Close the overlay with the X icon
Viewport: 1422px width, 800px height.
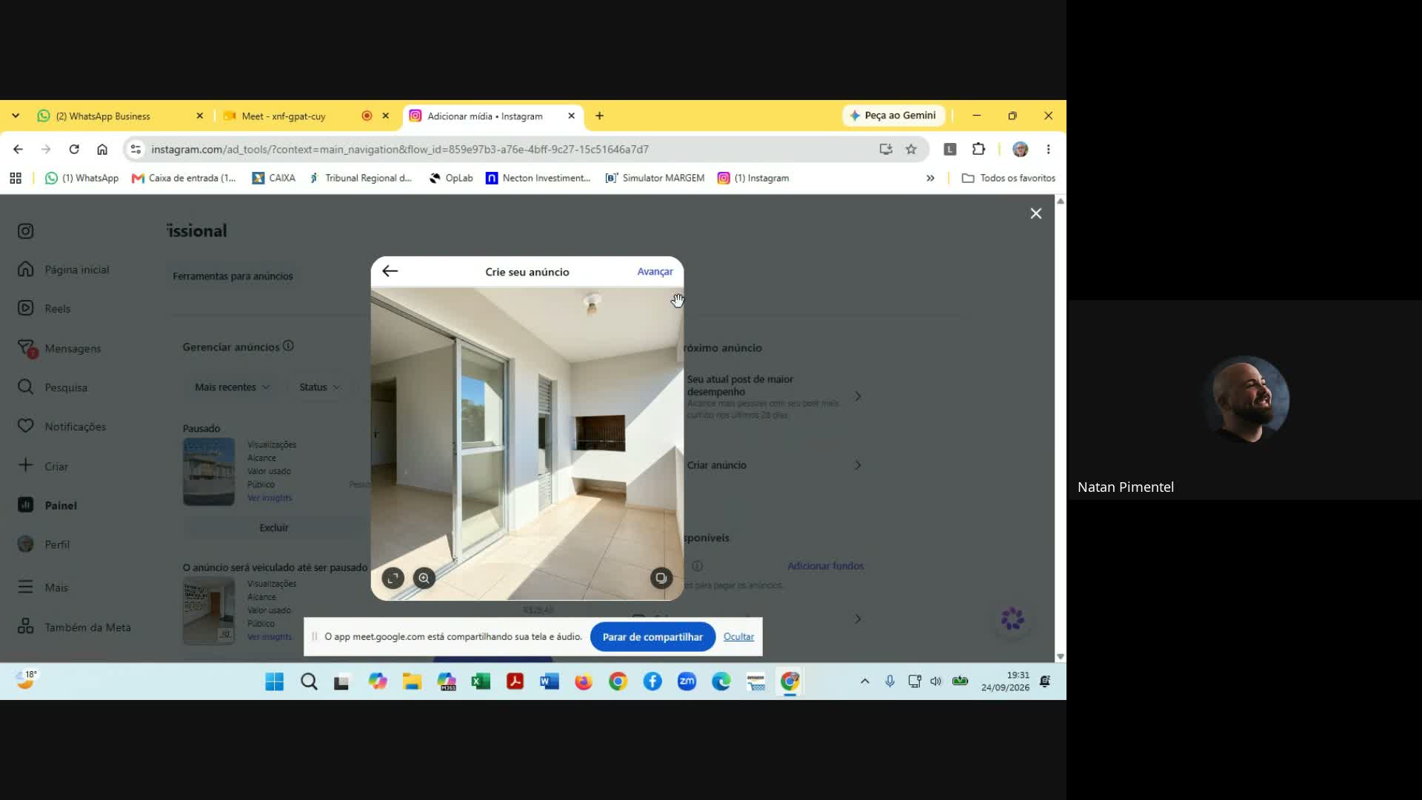(x=1036, y=213)
